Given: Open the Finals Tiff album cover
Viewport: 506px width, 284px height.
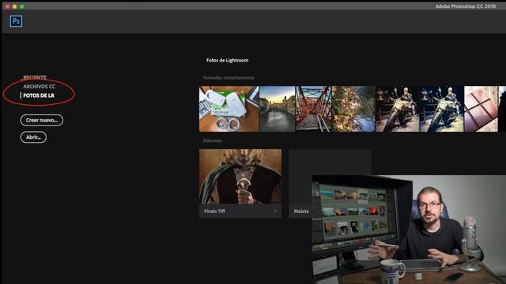Looking at the screenshot, I should (x=240, y=177).
